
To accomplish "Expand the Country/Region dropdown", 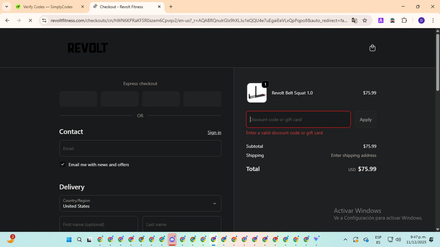I will [x=140, y=203].
